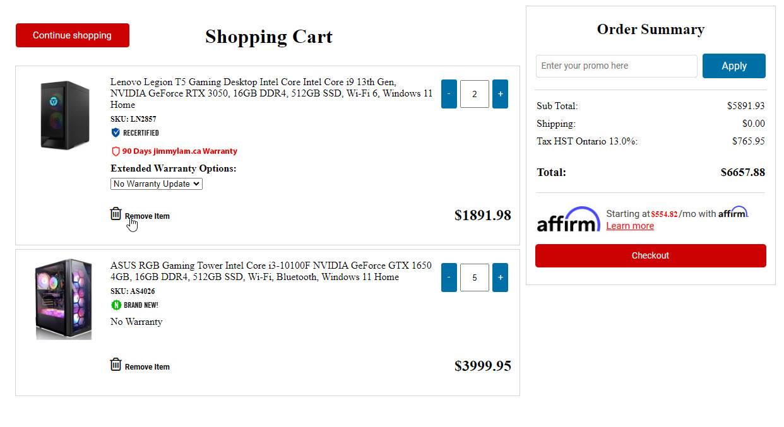Select the Lenovo Legion quantity field

coord(475,94)
